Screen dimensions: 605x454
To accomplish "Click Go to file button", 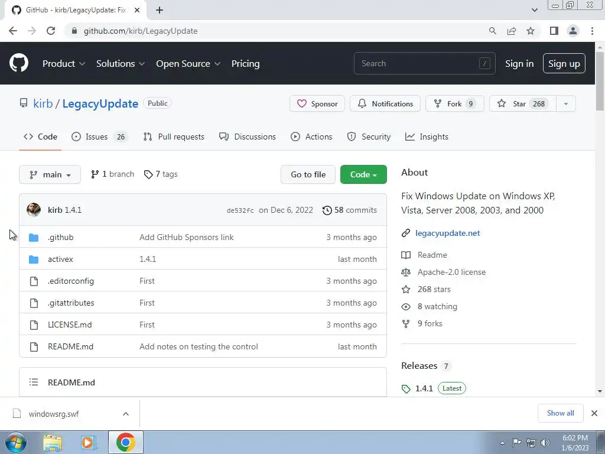I will click(308, 174).
